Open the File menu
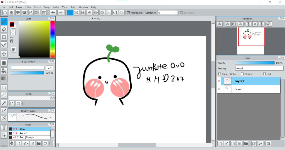Image resolution: width=285 pixels, height=150 pixels. click(x=4, y=7)
